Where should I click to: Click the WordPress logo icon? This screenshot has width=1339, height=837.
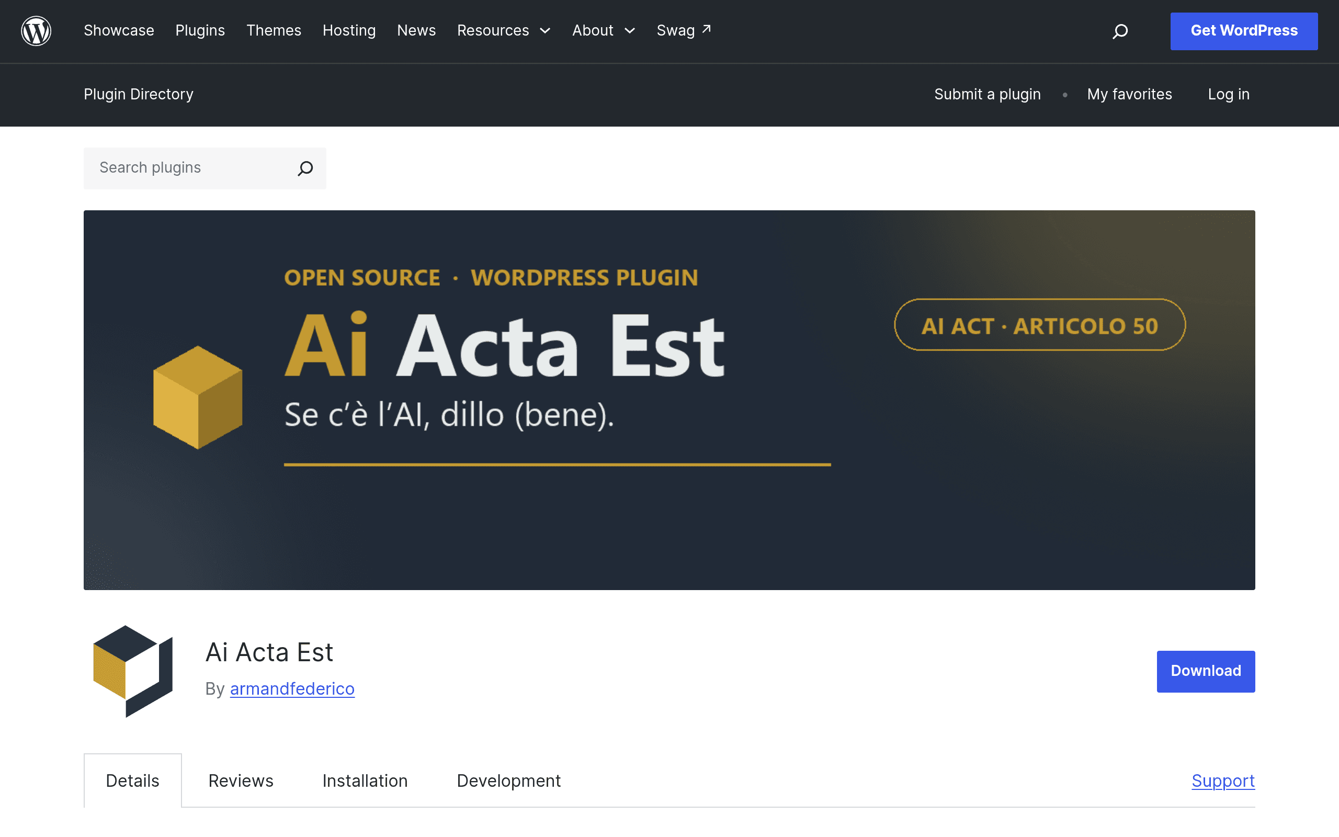pos(36,30)
